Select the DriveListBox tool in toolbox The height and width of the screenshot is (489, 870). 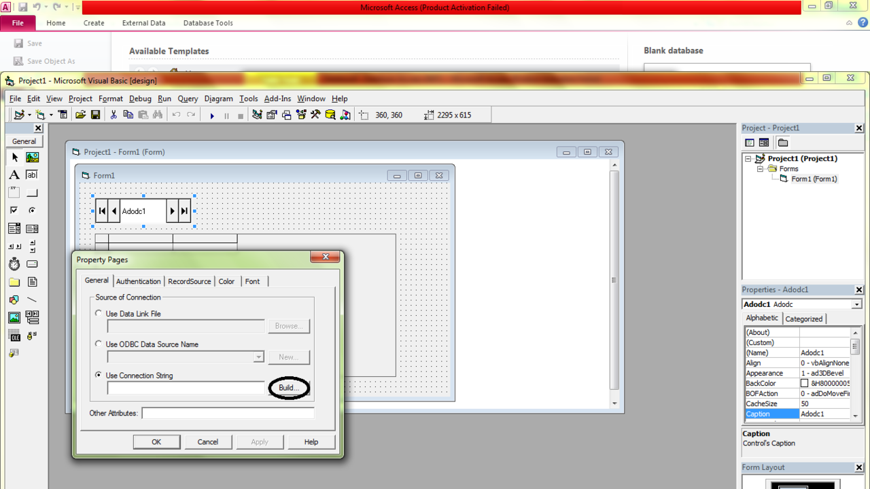coord(32,264)
